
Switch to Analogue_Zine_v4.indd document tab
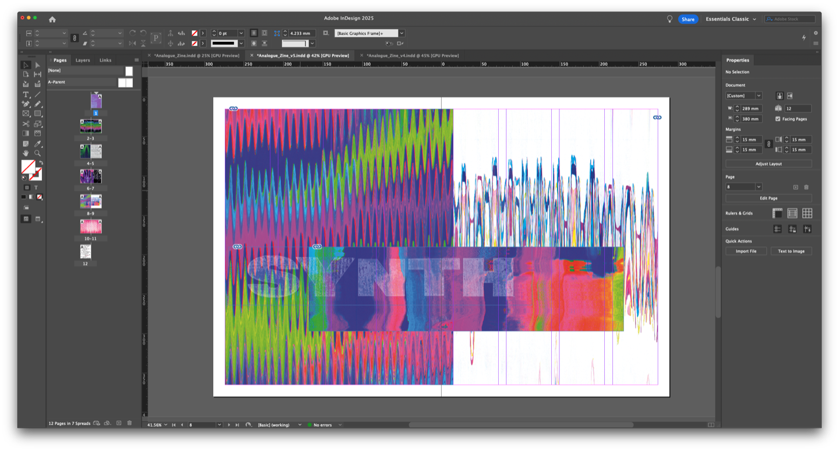[413, 55]
